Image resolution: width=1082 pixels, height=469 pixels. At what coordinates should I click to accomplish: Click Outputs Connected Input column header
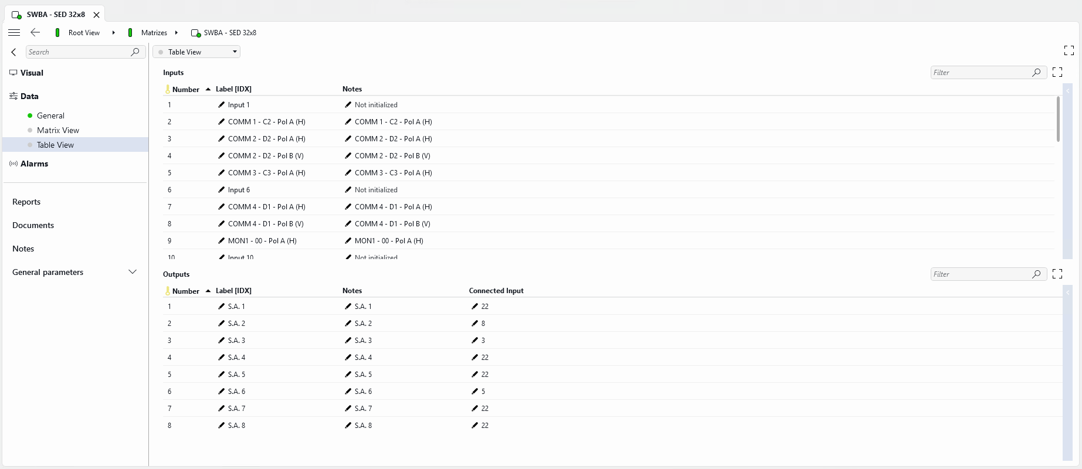(496, 291)
